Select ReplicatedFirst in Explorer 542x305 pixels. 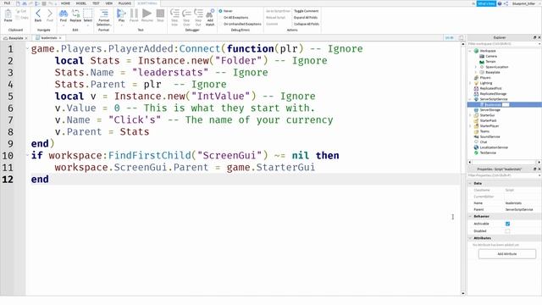[490, 88]
